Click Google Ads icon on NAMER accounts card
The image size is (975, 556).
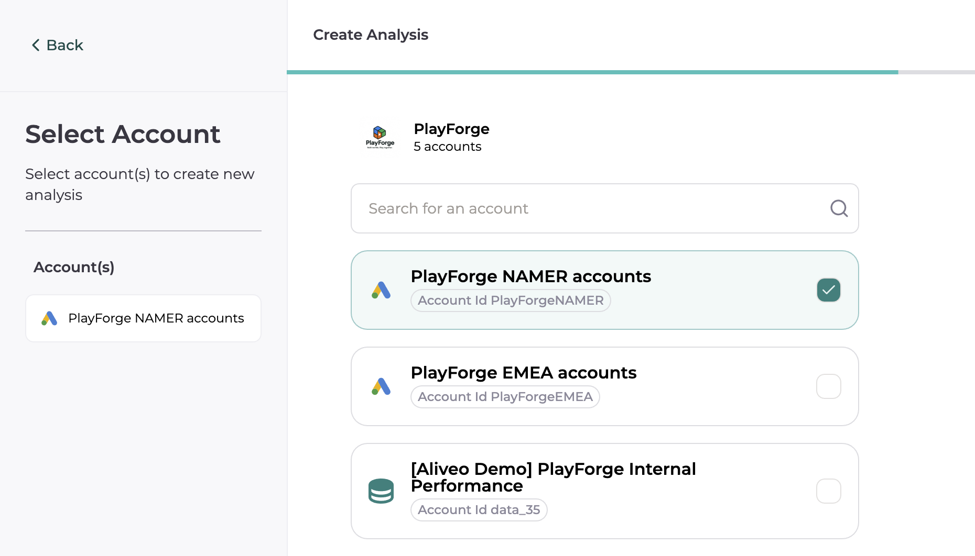click(381, 290)
